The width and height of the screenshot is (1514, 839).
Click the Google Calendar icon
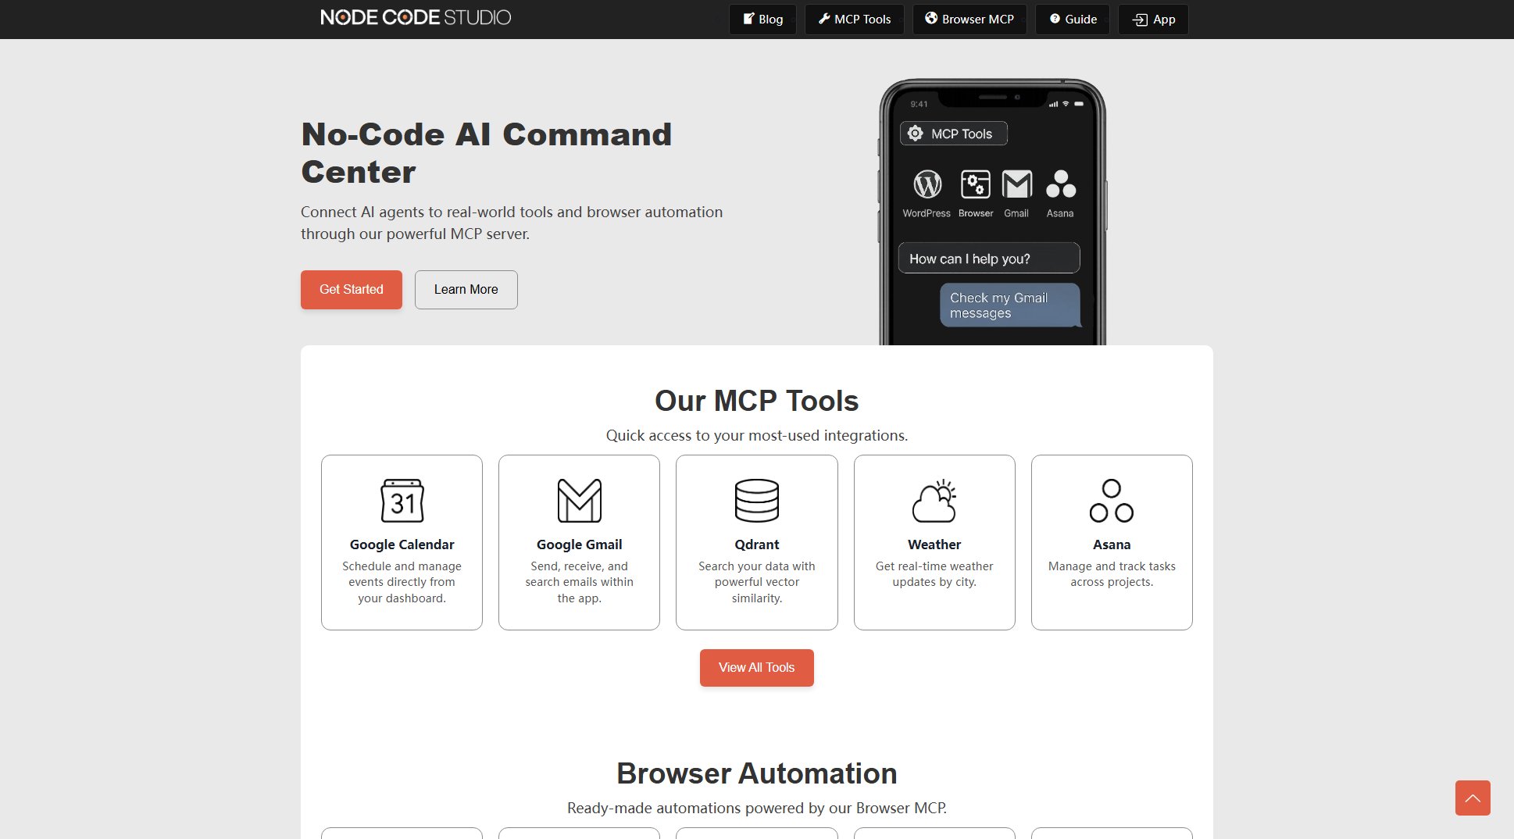[x=402, y=500]
